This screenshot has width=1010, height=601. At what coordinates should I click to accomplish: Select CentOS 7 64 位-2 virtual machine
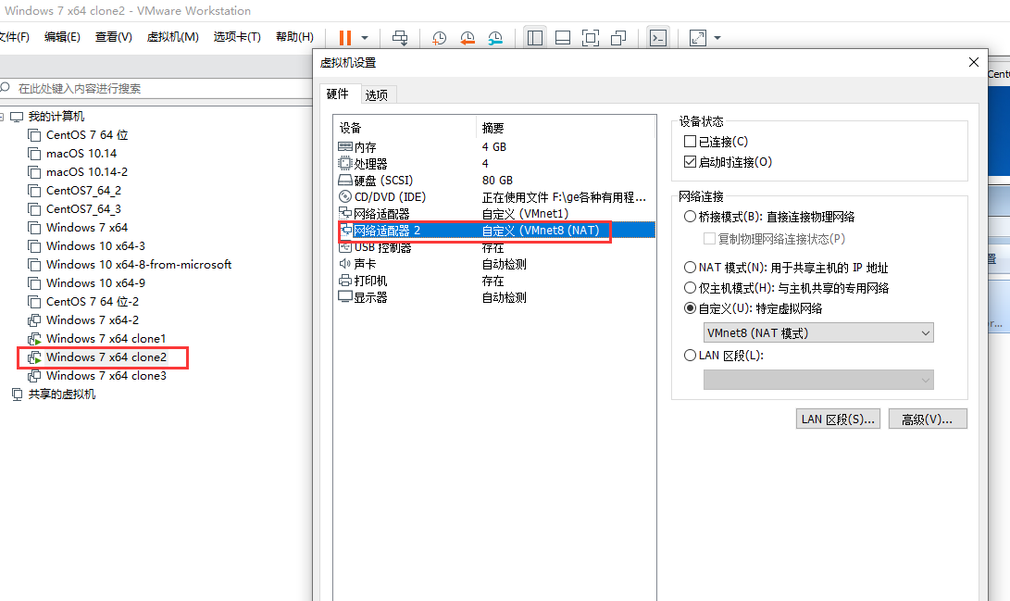(92, 302)
